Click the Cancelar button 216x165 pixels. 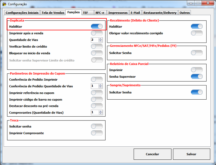point(152,154)
